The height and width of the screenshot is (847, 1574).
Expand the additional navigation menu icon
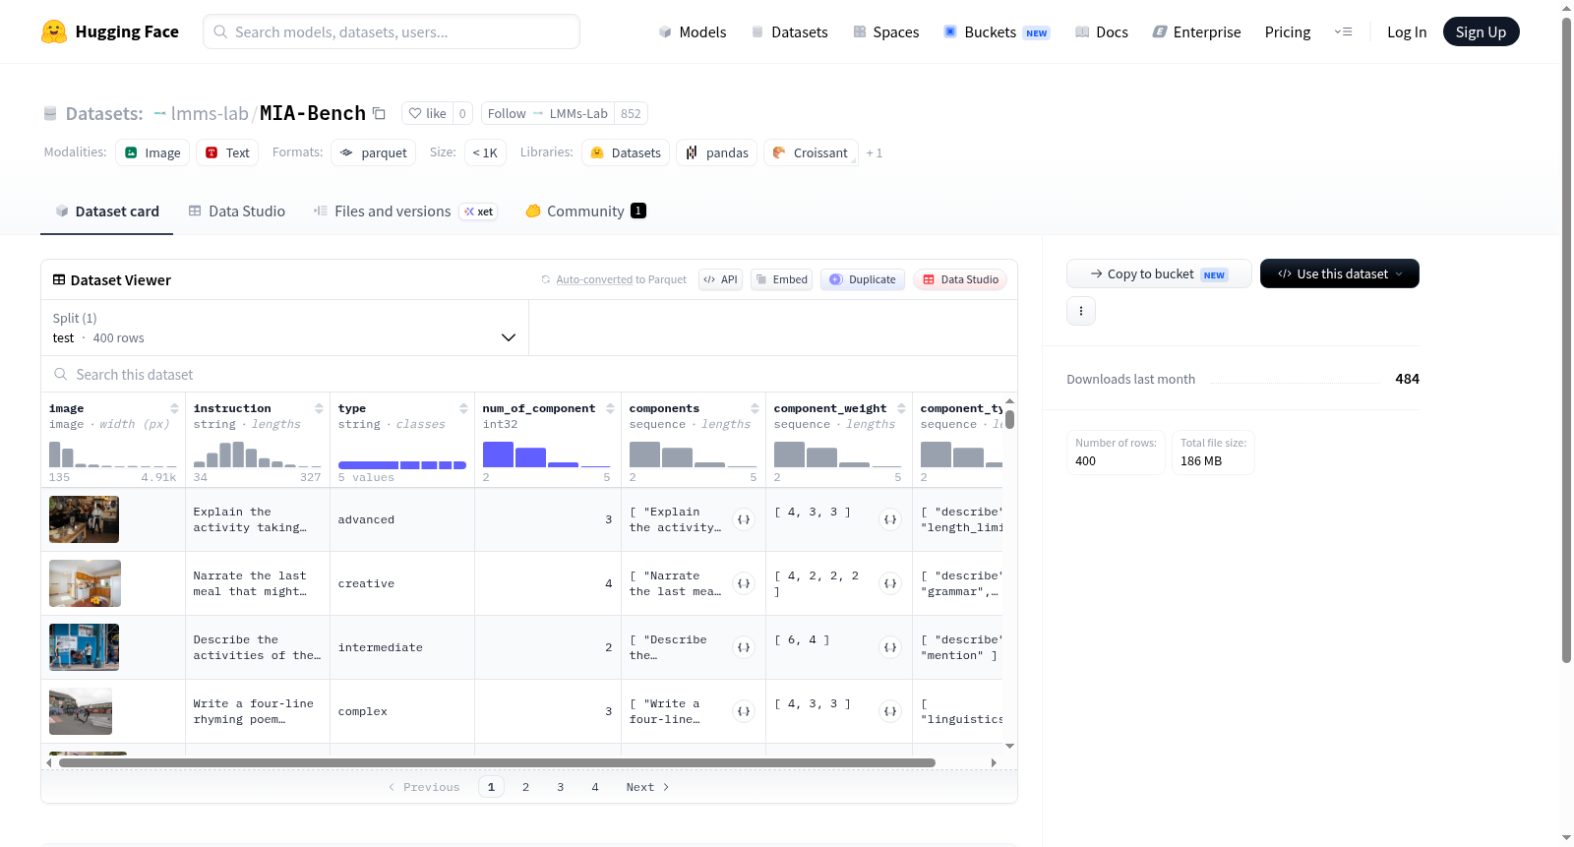(1343, 32)
